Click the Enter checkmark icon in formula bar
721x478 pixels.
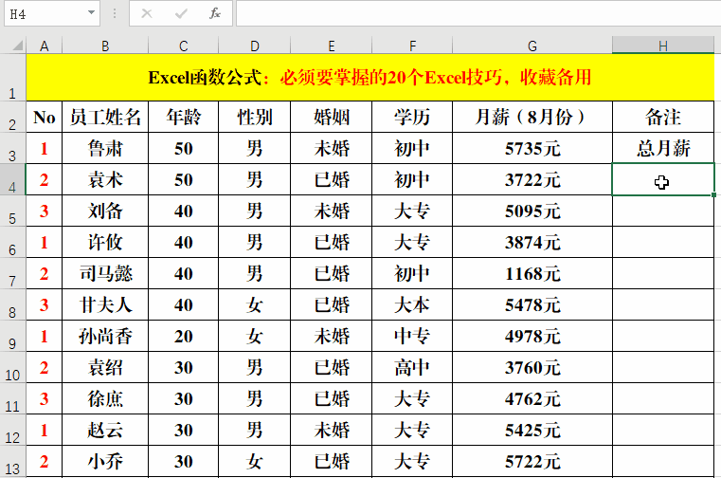181,14
